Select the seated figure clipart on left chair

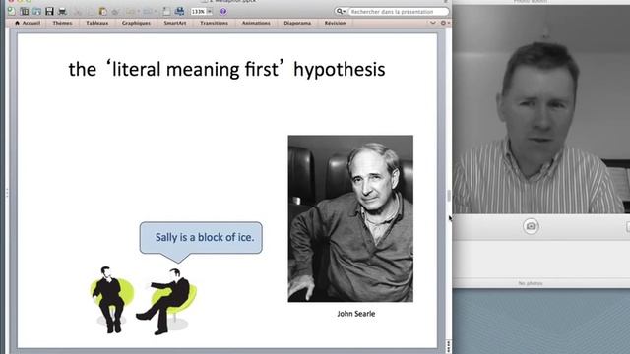tap(111, 299)
